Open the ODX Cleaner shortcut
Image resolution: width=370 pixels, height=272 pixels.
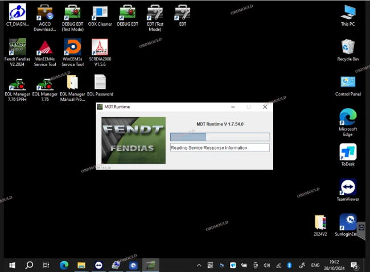pos(100,13)
